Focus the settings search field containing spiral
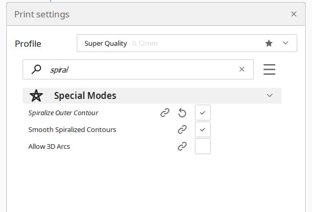Image resolution: width=312 pixels, height=212 pixels. (138, 69)
